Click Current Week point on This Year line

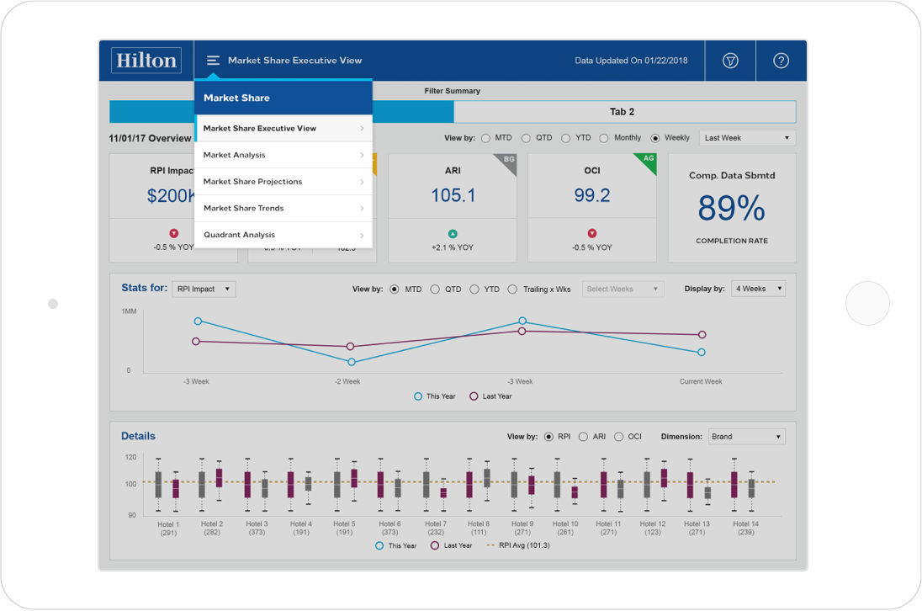pos(702,353)
